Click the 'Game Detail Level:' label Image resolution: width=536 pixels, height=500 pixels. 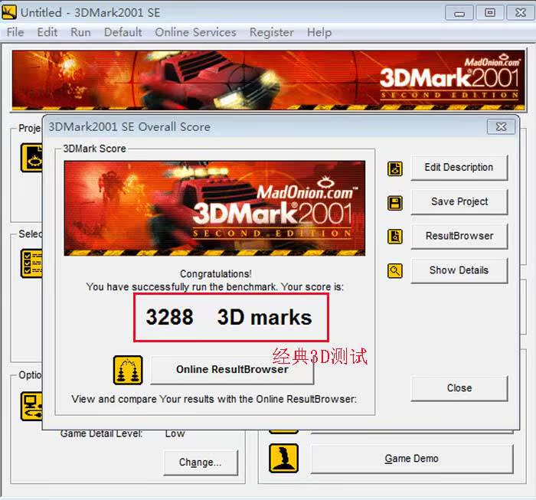[x=102, y=433]
